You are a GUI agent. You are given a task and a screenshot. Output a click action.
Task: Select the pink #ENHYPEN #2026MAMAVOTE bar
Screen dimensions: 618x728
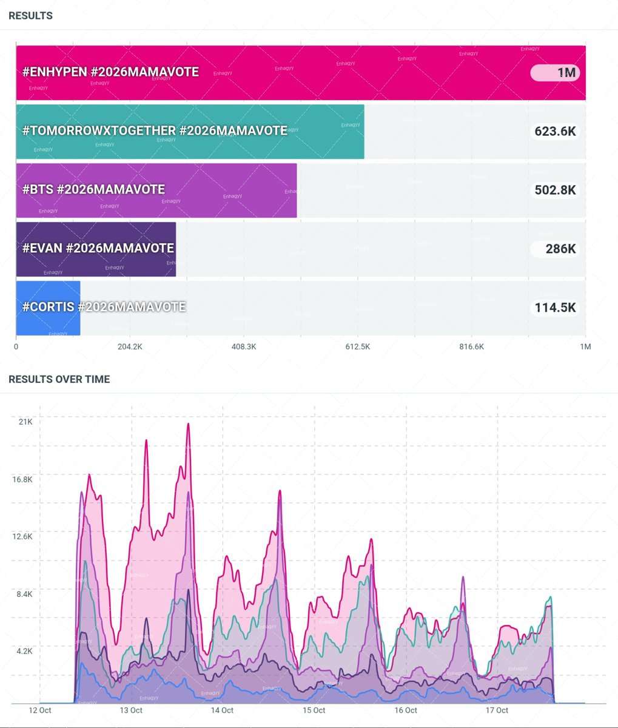point(301,73)
